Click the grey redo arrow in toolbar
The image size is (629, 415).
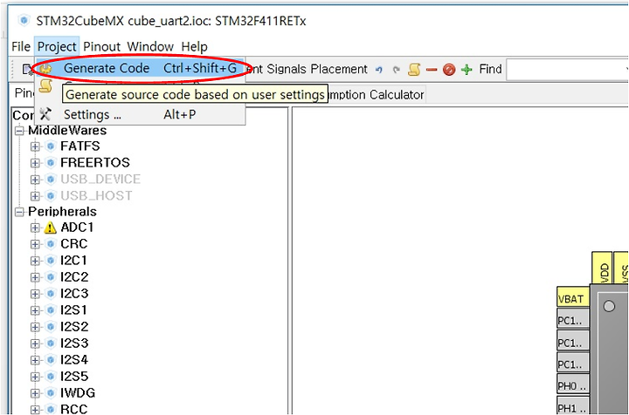[x=397, y=70]
